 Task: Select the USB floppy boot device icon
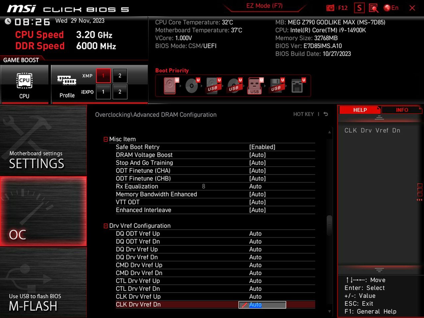pyautogui.click(x=276, y=86)
